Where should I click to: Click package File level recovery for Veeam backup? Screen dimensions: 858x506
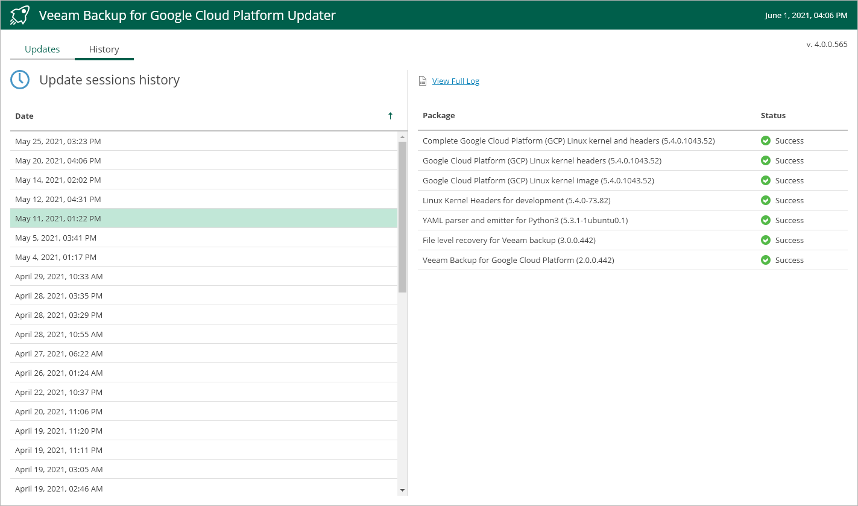pos(509,240)
